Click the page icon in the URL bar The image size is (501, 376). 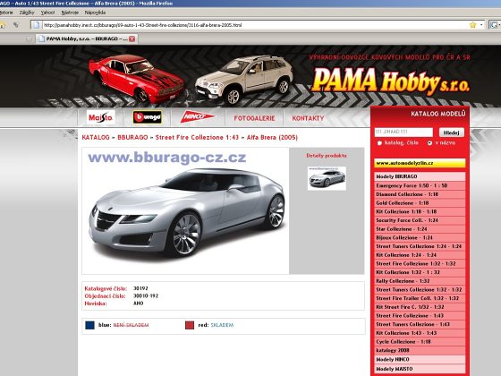(x=37, y=25)
